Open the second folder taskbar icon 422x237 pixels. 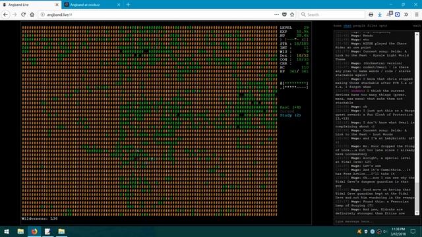[61, 231]
